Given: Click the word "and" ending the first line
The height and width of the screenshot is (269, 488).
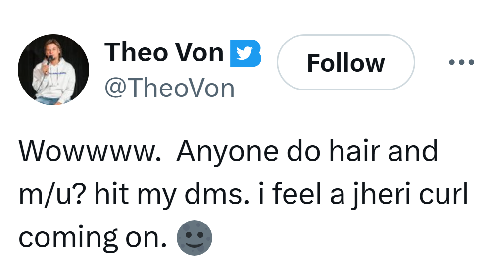Looking at the screenshot, I should point(413,152).
